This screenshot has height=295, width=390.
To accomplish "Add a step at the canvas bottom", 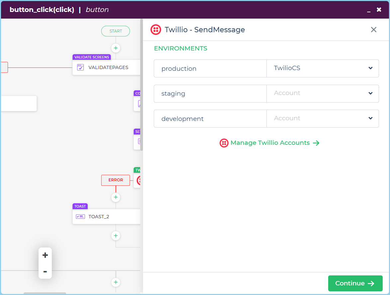I will pos(116,282).
